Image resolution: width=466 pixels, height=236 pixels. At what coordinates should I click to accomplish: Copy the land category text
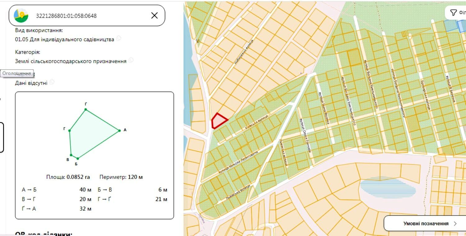click(131, 60)
